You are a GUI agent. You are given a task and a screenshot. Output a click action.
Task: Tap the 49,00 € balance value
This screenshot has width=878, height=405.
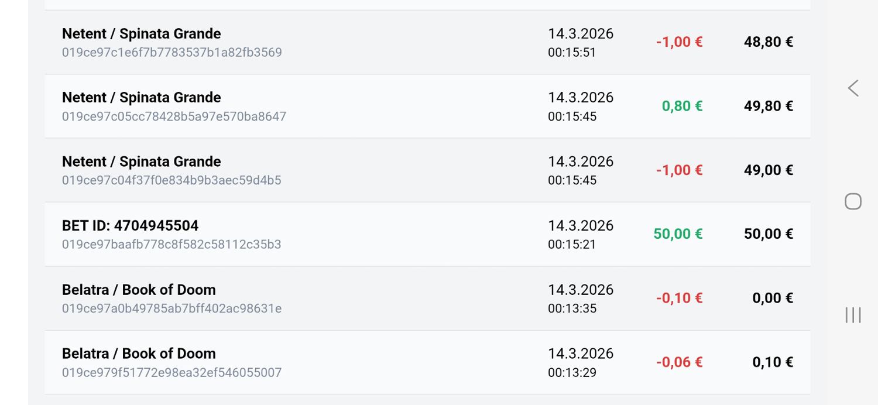pos(768,170)
